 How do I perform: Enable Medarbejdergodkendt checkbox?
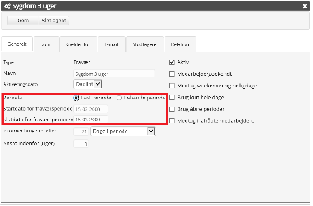[172, 74]
